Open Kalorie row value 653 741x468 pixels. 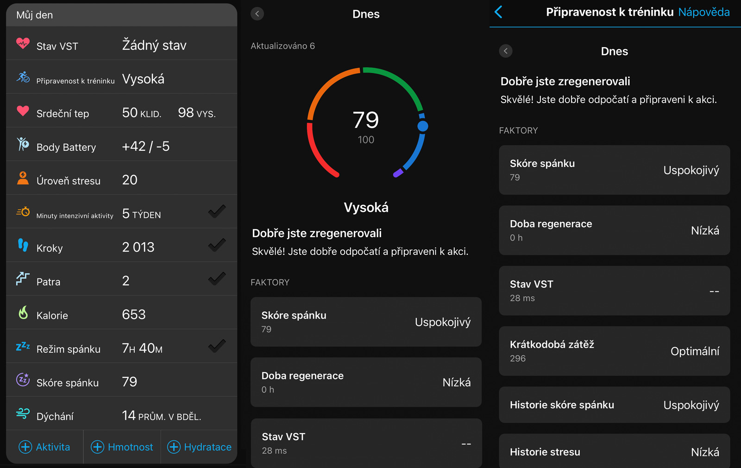point(122,313)
